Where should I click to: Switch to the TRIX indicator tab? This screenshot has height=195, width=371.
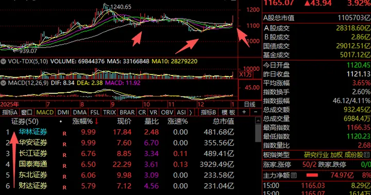pos(110,112)
